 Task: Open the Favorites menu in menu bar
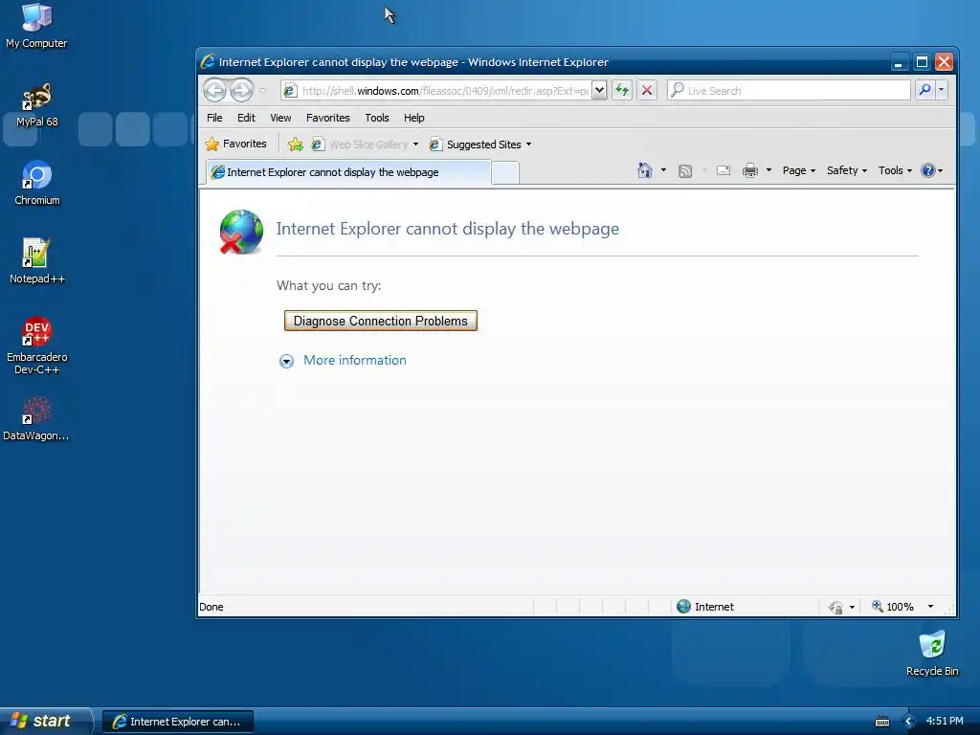pyautogui.click(x=328, y=118)
